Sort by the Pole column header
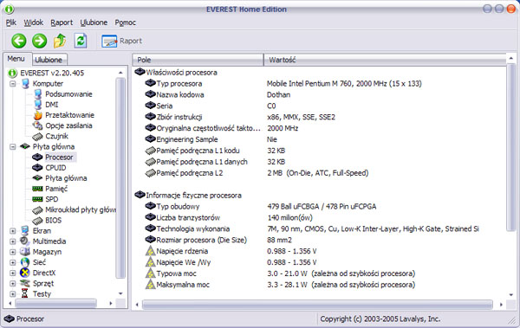Image resolution: width=520 pixels, height=328 pixels. [x=198, y=60]
